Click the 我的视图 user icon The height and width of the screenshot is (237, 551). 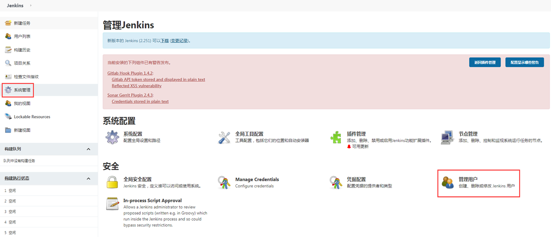(8, 104)
